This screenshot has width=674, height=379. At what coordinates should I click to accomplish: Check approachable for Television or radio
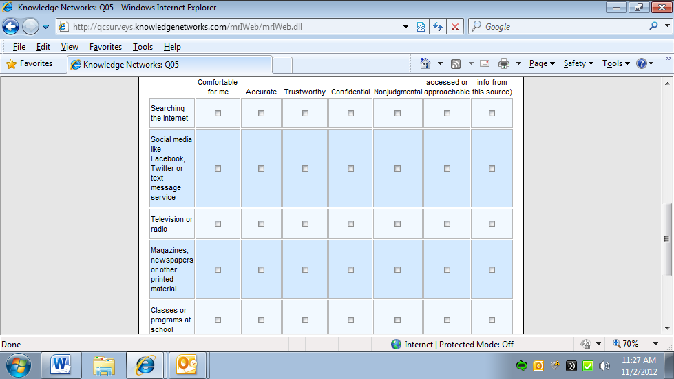click(x=447, y=224)
